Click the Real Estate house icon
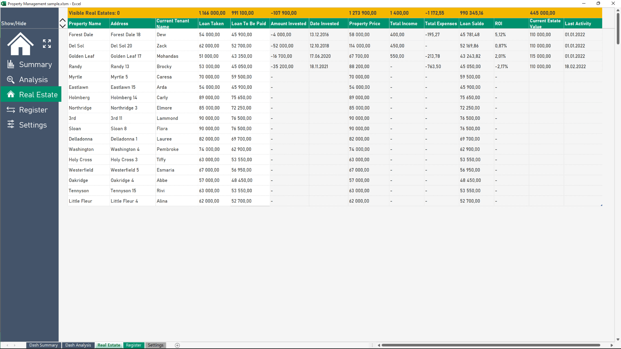Screen dimensions: 621x349 coord(11,94)
